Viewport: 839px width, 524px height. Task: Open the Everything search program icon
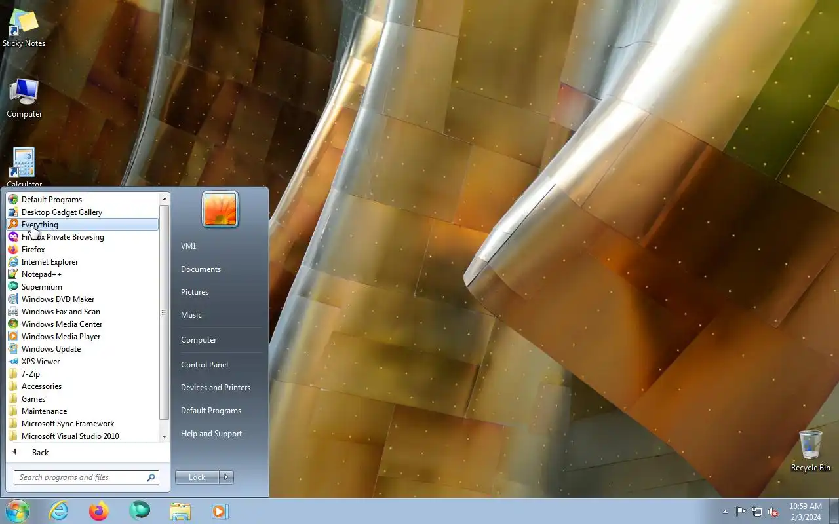click(13, 225)
